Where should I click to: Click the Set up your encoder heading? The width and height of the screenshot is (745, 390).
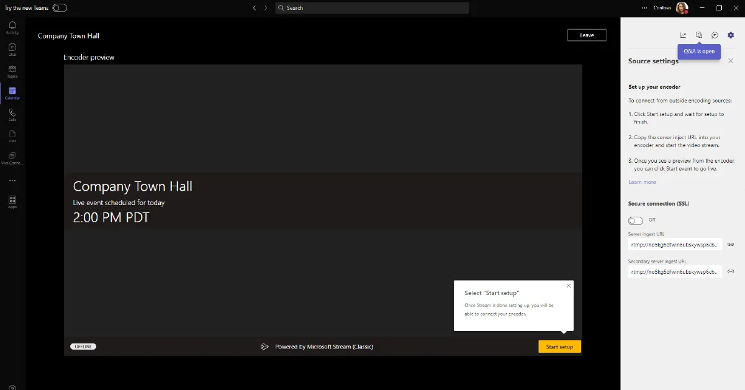point(654,87)
